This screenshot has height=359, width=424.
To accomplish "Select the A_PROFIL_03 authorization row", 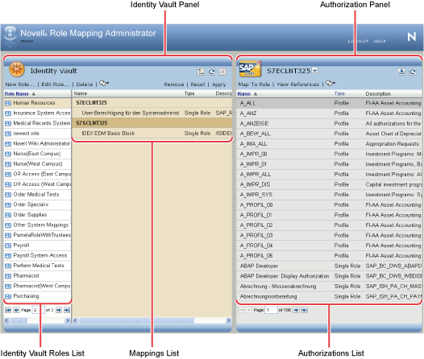I will (x=329, y=235).
